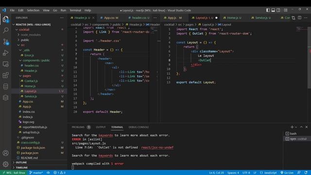This screenshot has height=175, width=311.
Task: Close the Header.js tab
Action: point(93,18)
